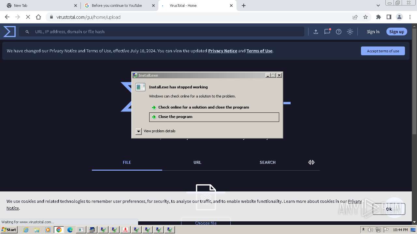The height and width of the screenshot is (234, 417).
Task: Select the FILE tab
Action: pos(127,162)
